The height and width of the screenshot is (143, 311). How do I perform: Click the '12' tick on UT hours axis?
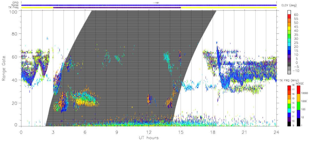coord(149,132)
